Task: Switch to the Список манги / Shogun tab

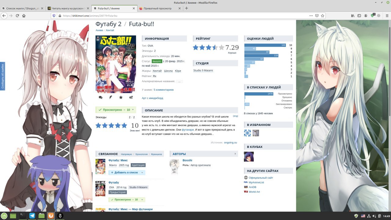Action: [23, 8]
